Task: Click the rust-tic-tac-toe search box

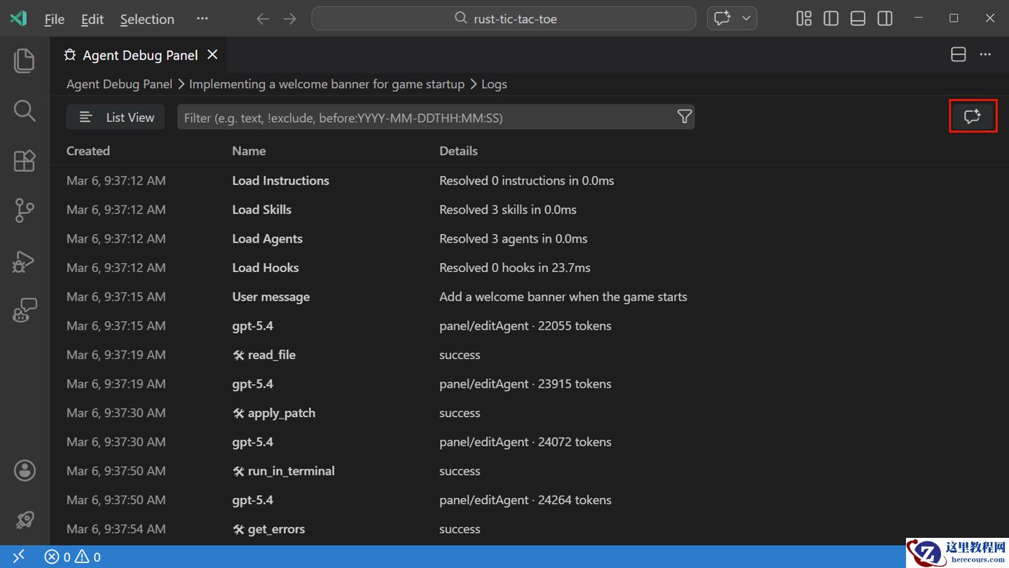Action: [503, 18]
